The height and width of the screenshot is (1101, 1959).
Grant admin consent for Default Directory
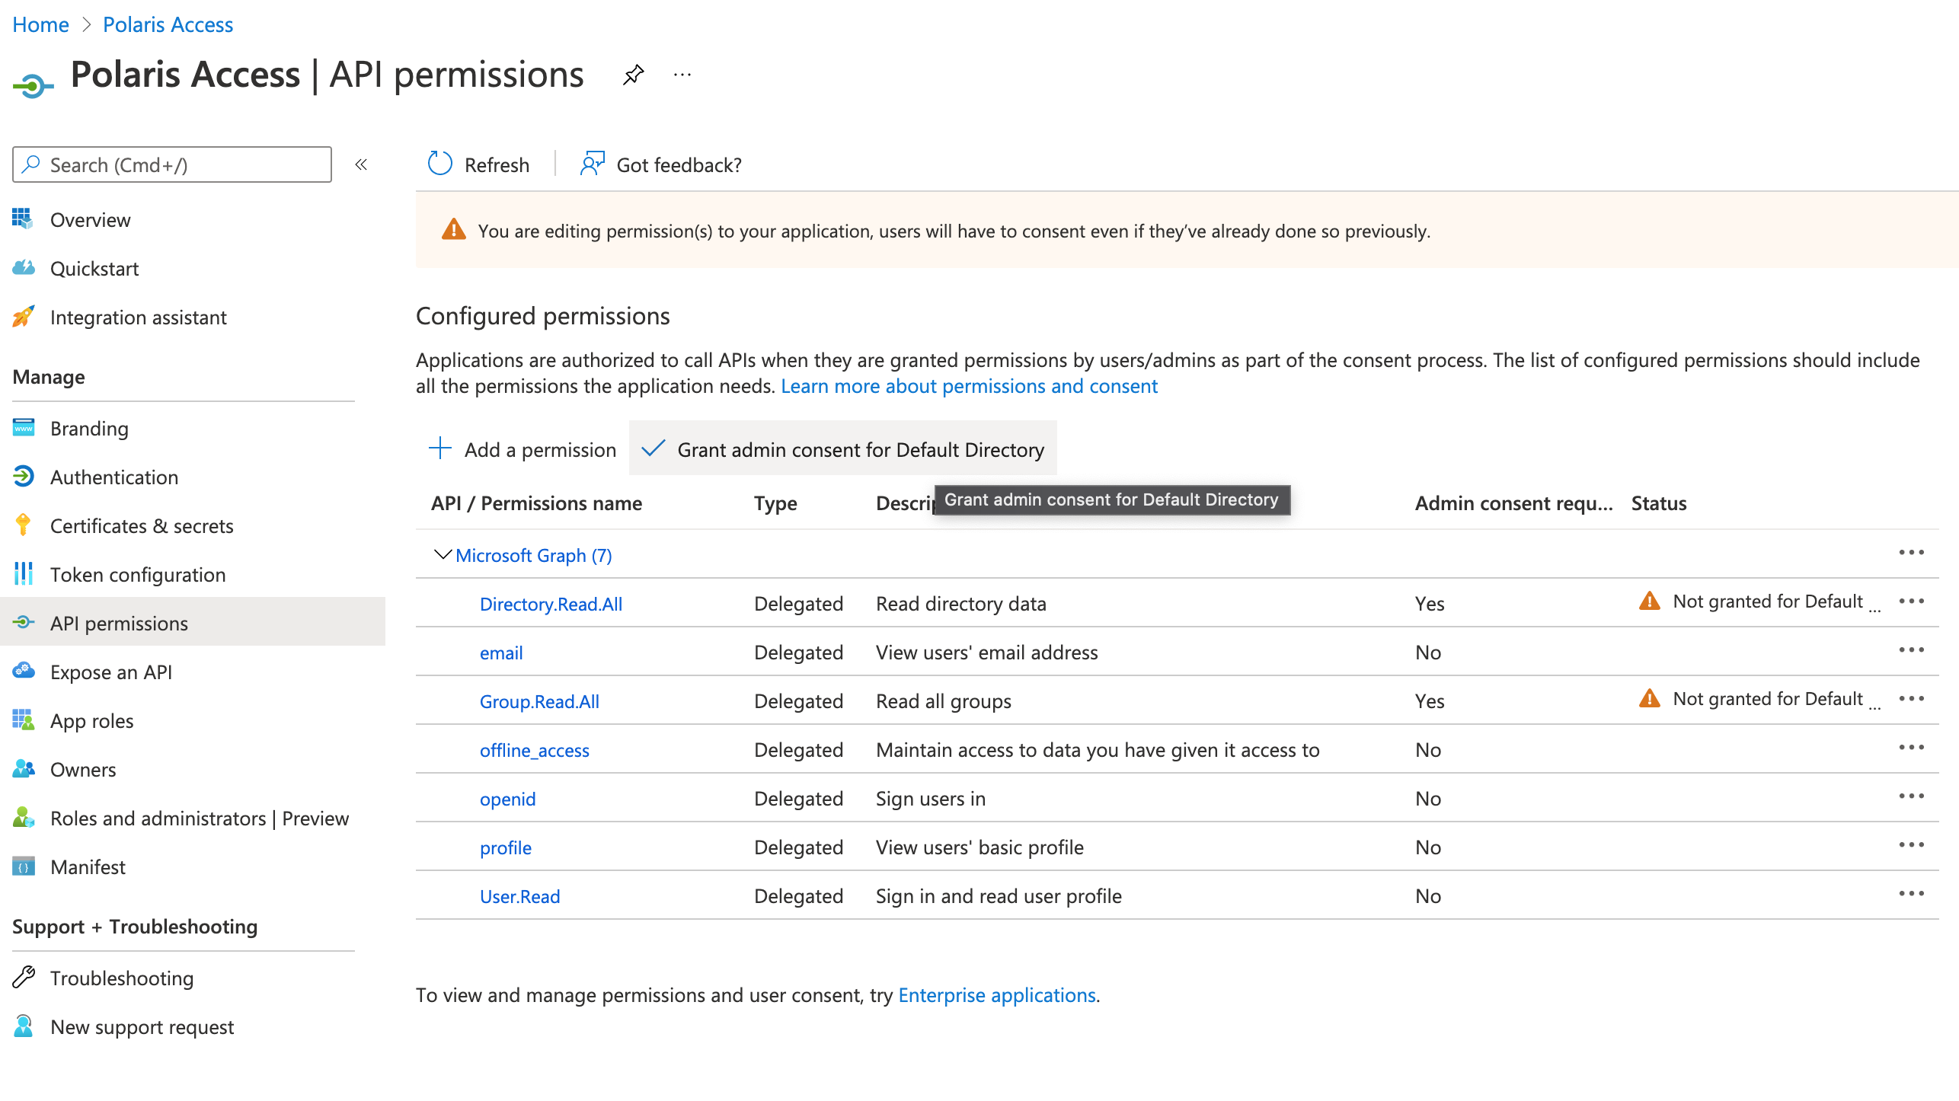click(x=842, y=449)
